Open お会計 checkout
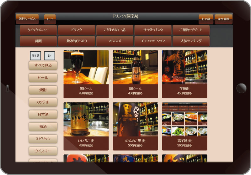 tap(206, 19)
